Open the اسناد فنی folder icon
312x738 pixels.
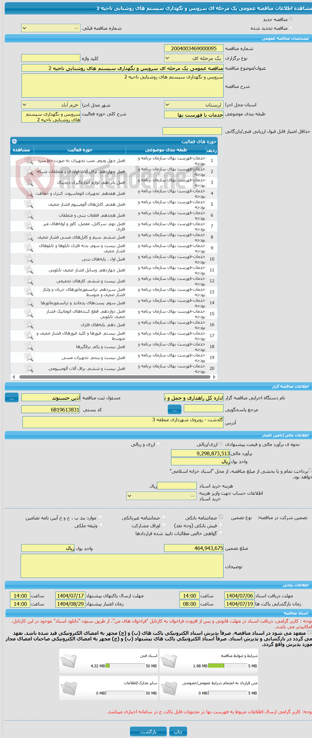click(x=68, y=661)
